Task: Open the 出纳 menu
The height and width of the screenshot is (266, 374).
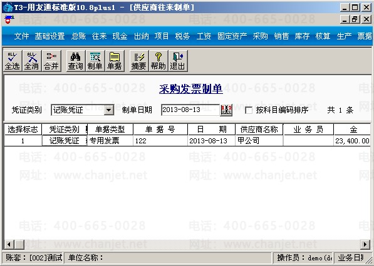Action: [x=141, y=36]
